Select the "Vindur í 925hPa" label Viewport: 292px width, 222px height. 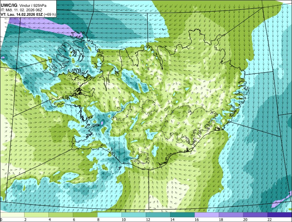coord(33,5)
